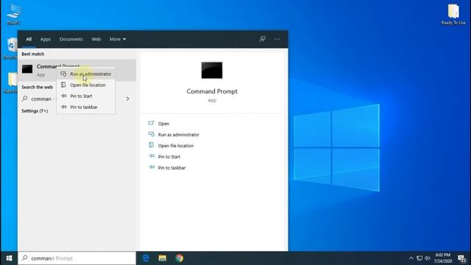The image size is (471, 265).
Task: Select the All search tab
Action: [29, 39]
